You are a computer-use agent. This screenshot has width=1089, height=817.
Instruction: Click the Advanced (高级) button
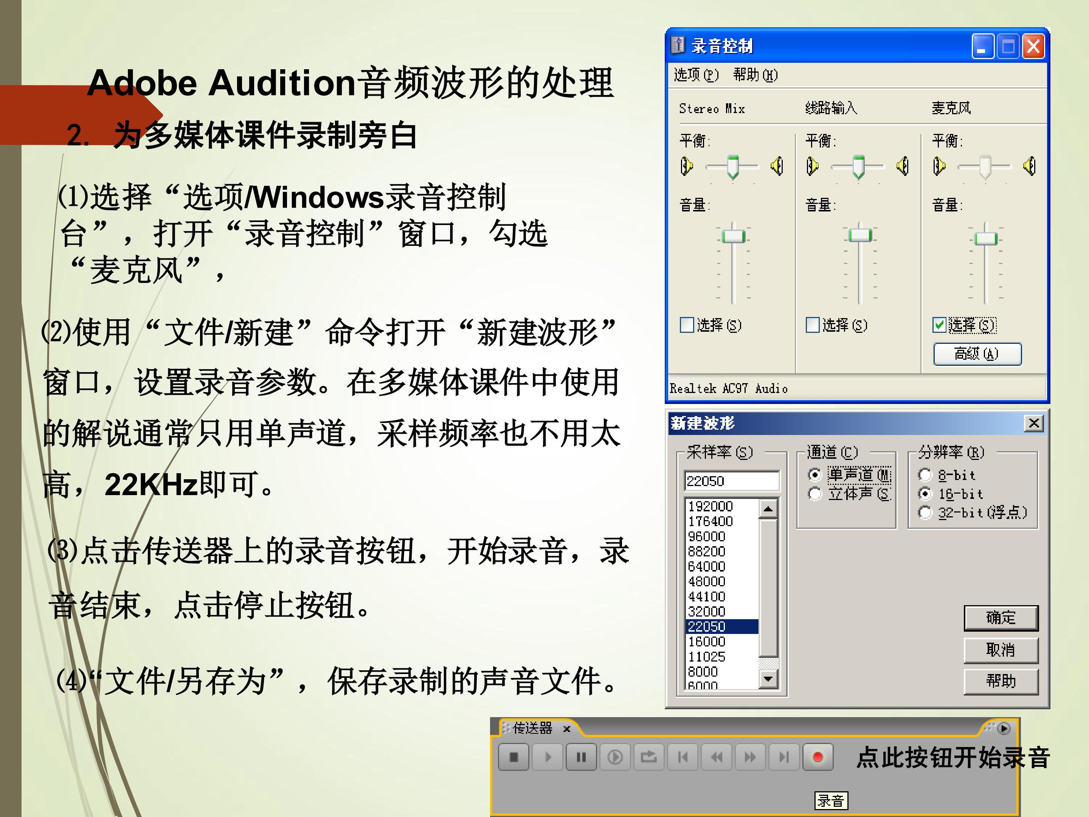coord(977,354)
